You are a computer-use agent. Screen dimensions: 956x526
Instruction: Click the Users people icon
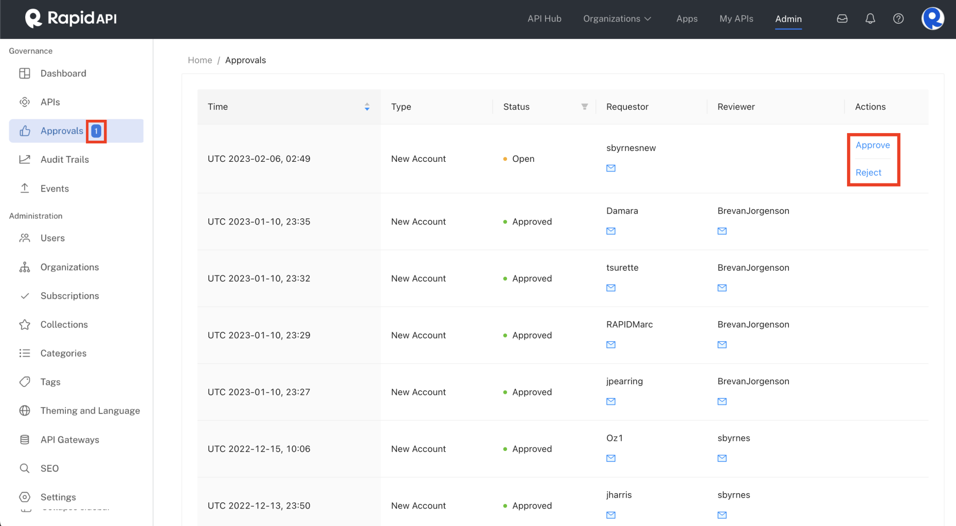pyautogui.click(x=25, y=238)
